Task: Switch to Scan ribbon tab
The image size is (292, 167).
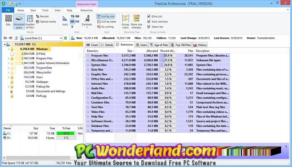Action: 33,10
